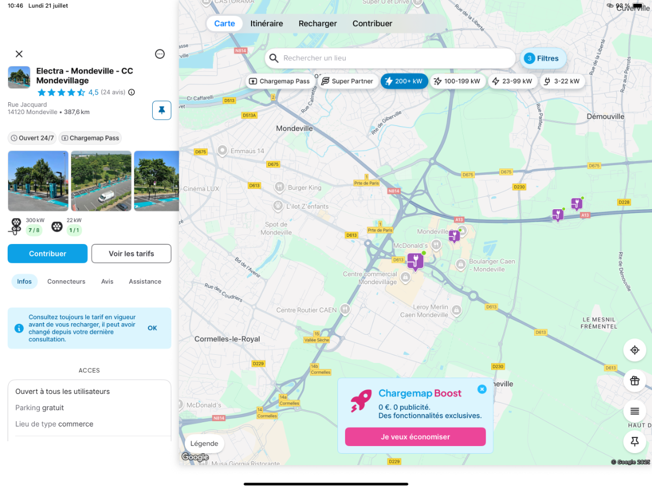Image resolution: width=652 pixels, height=489 pixels.
Task: Focus the Rechercher un lieu search field
Action: [390, 58]
